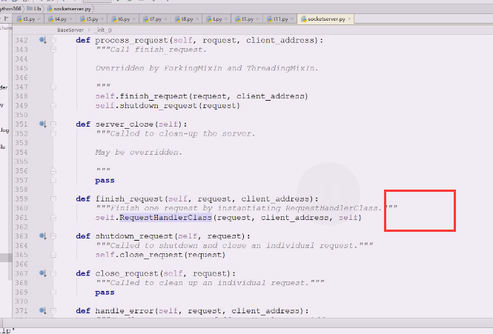
Task: Close the t4.py tab
Action: pos(70,19)
